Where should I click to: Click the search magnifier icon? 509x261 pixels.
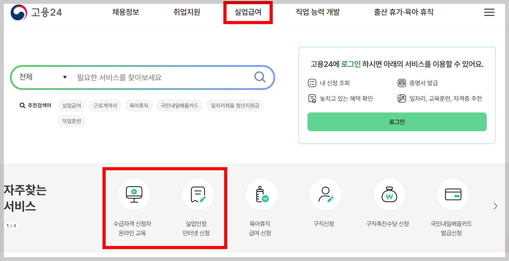coord(260,77)
